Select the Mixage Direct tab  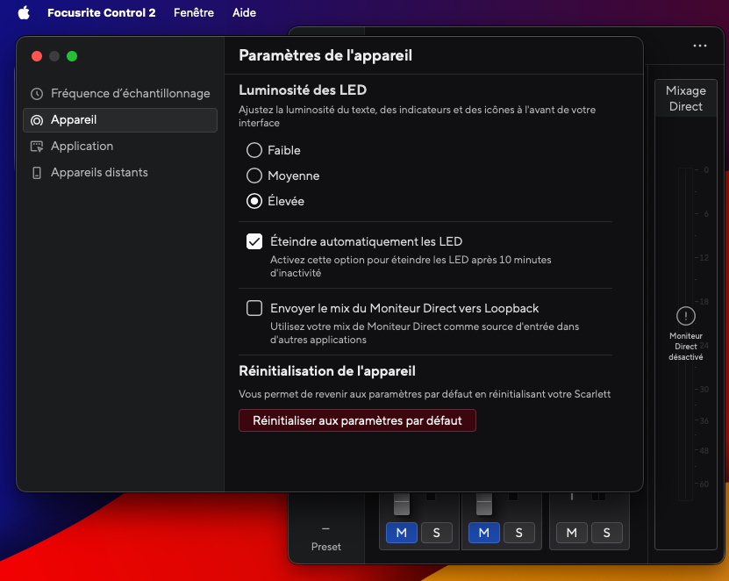pyautogui.click(x=686, y=98)
